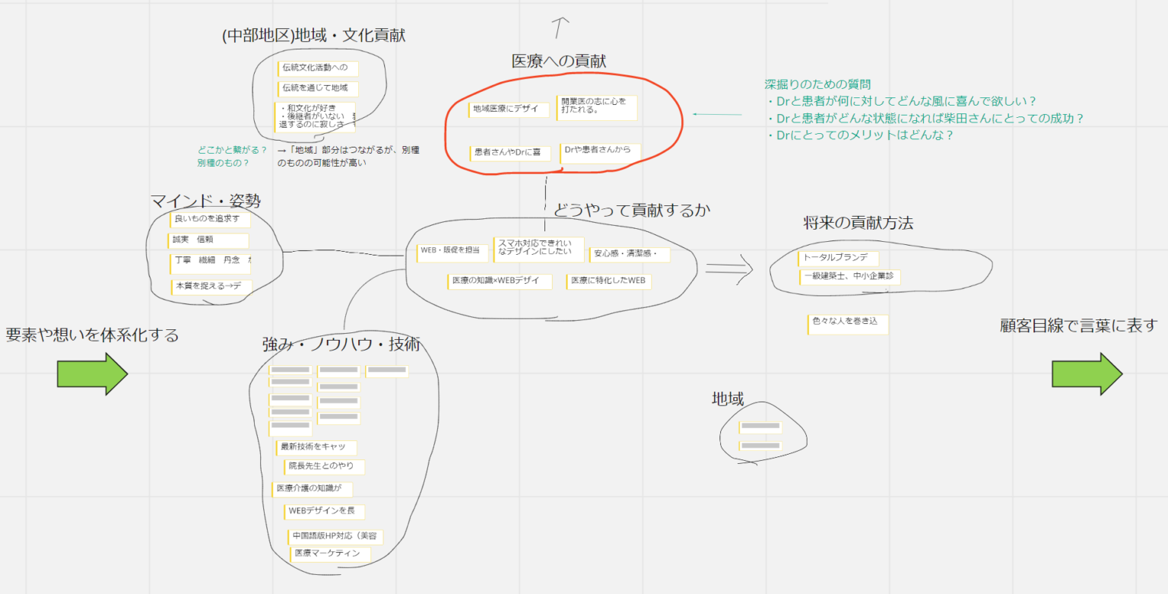Click the 医療への貢献 heading text
1168x594 pixels.
point(559,62)
